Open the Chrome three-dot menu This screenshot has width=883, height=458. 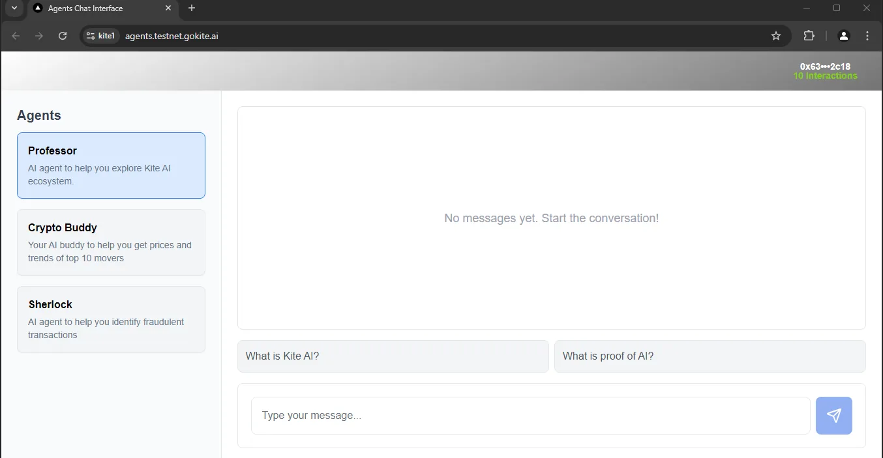[867, 36]
